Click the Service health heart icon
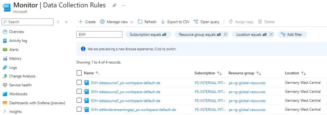Screen dimensions: 327x115 click(5, 85)
